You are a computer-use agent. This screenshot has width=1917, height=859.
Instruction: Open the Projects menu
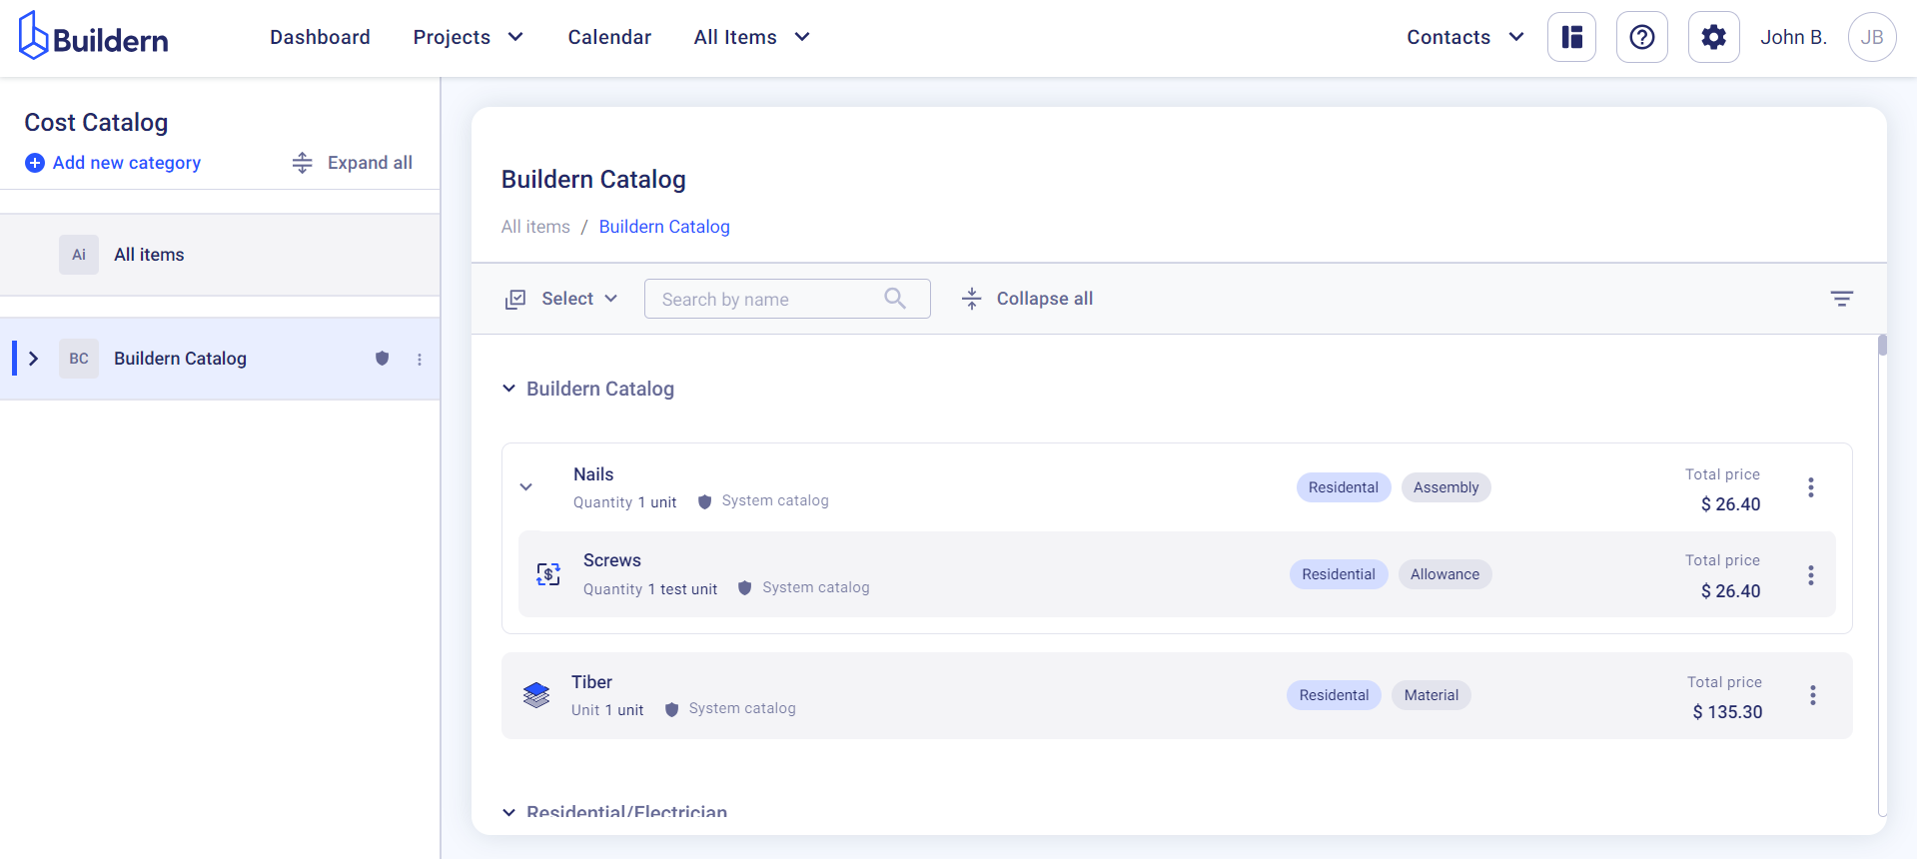pyautogui.click(x=468, y=38)
